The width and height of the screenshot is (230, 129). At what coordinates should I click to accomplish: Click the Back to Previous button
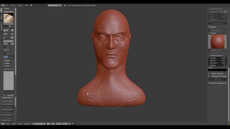37,5
